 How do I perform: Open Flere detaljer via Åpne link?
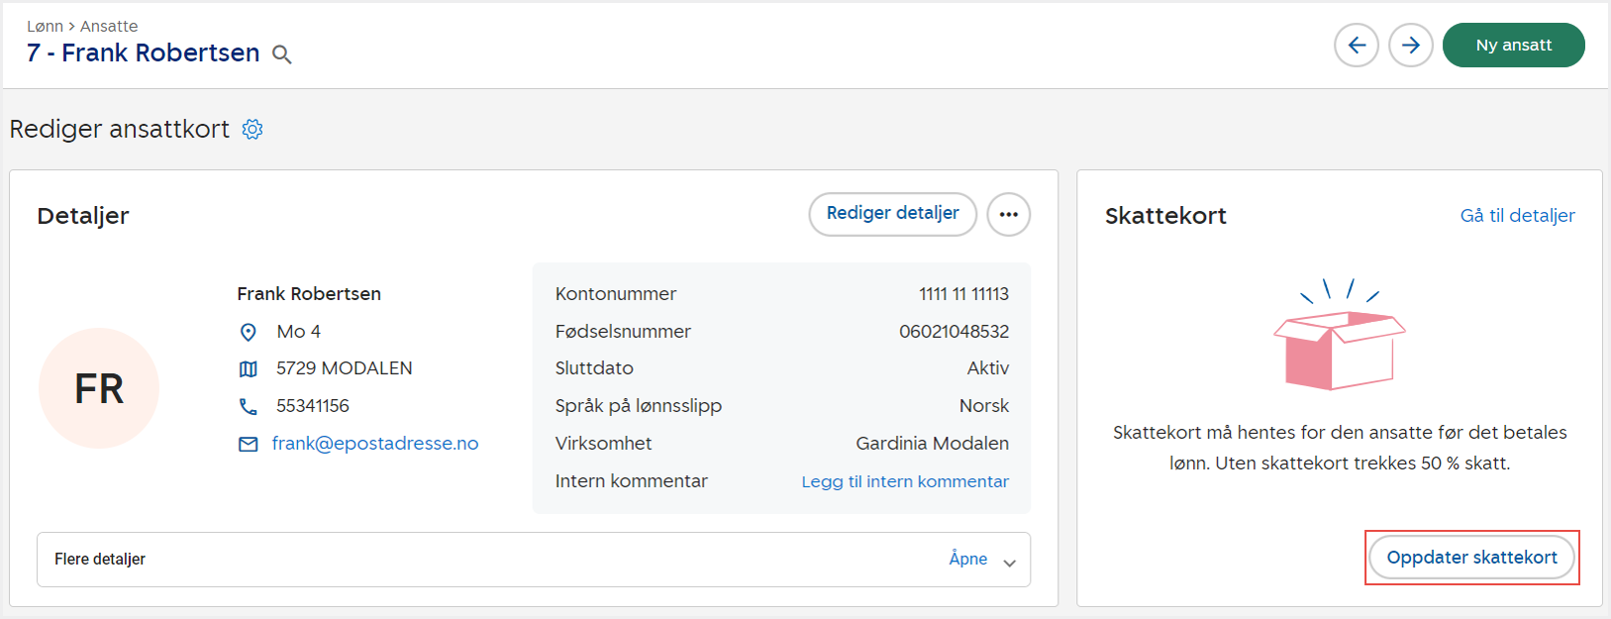[x=967, y=560]
